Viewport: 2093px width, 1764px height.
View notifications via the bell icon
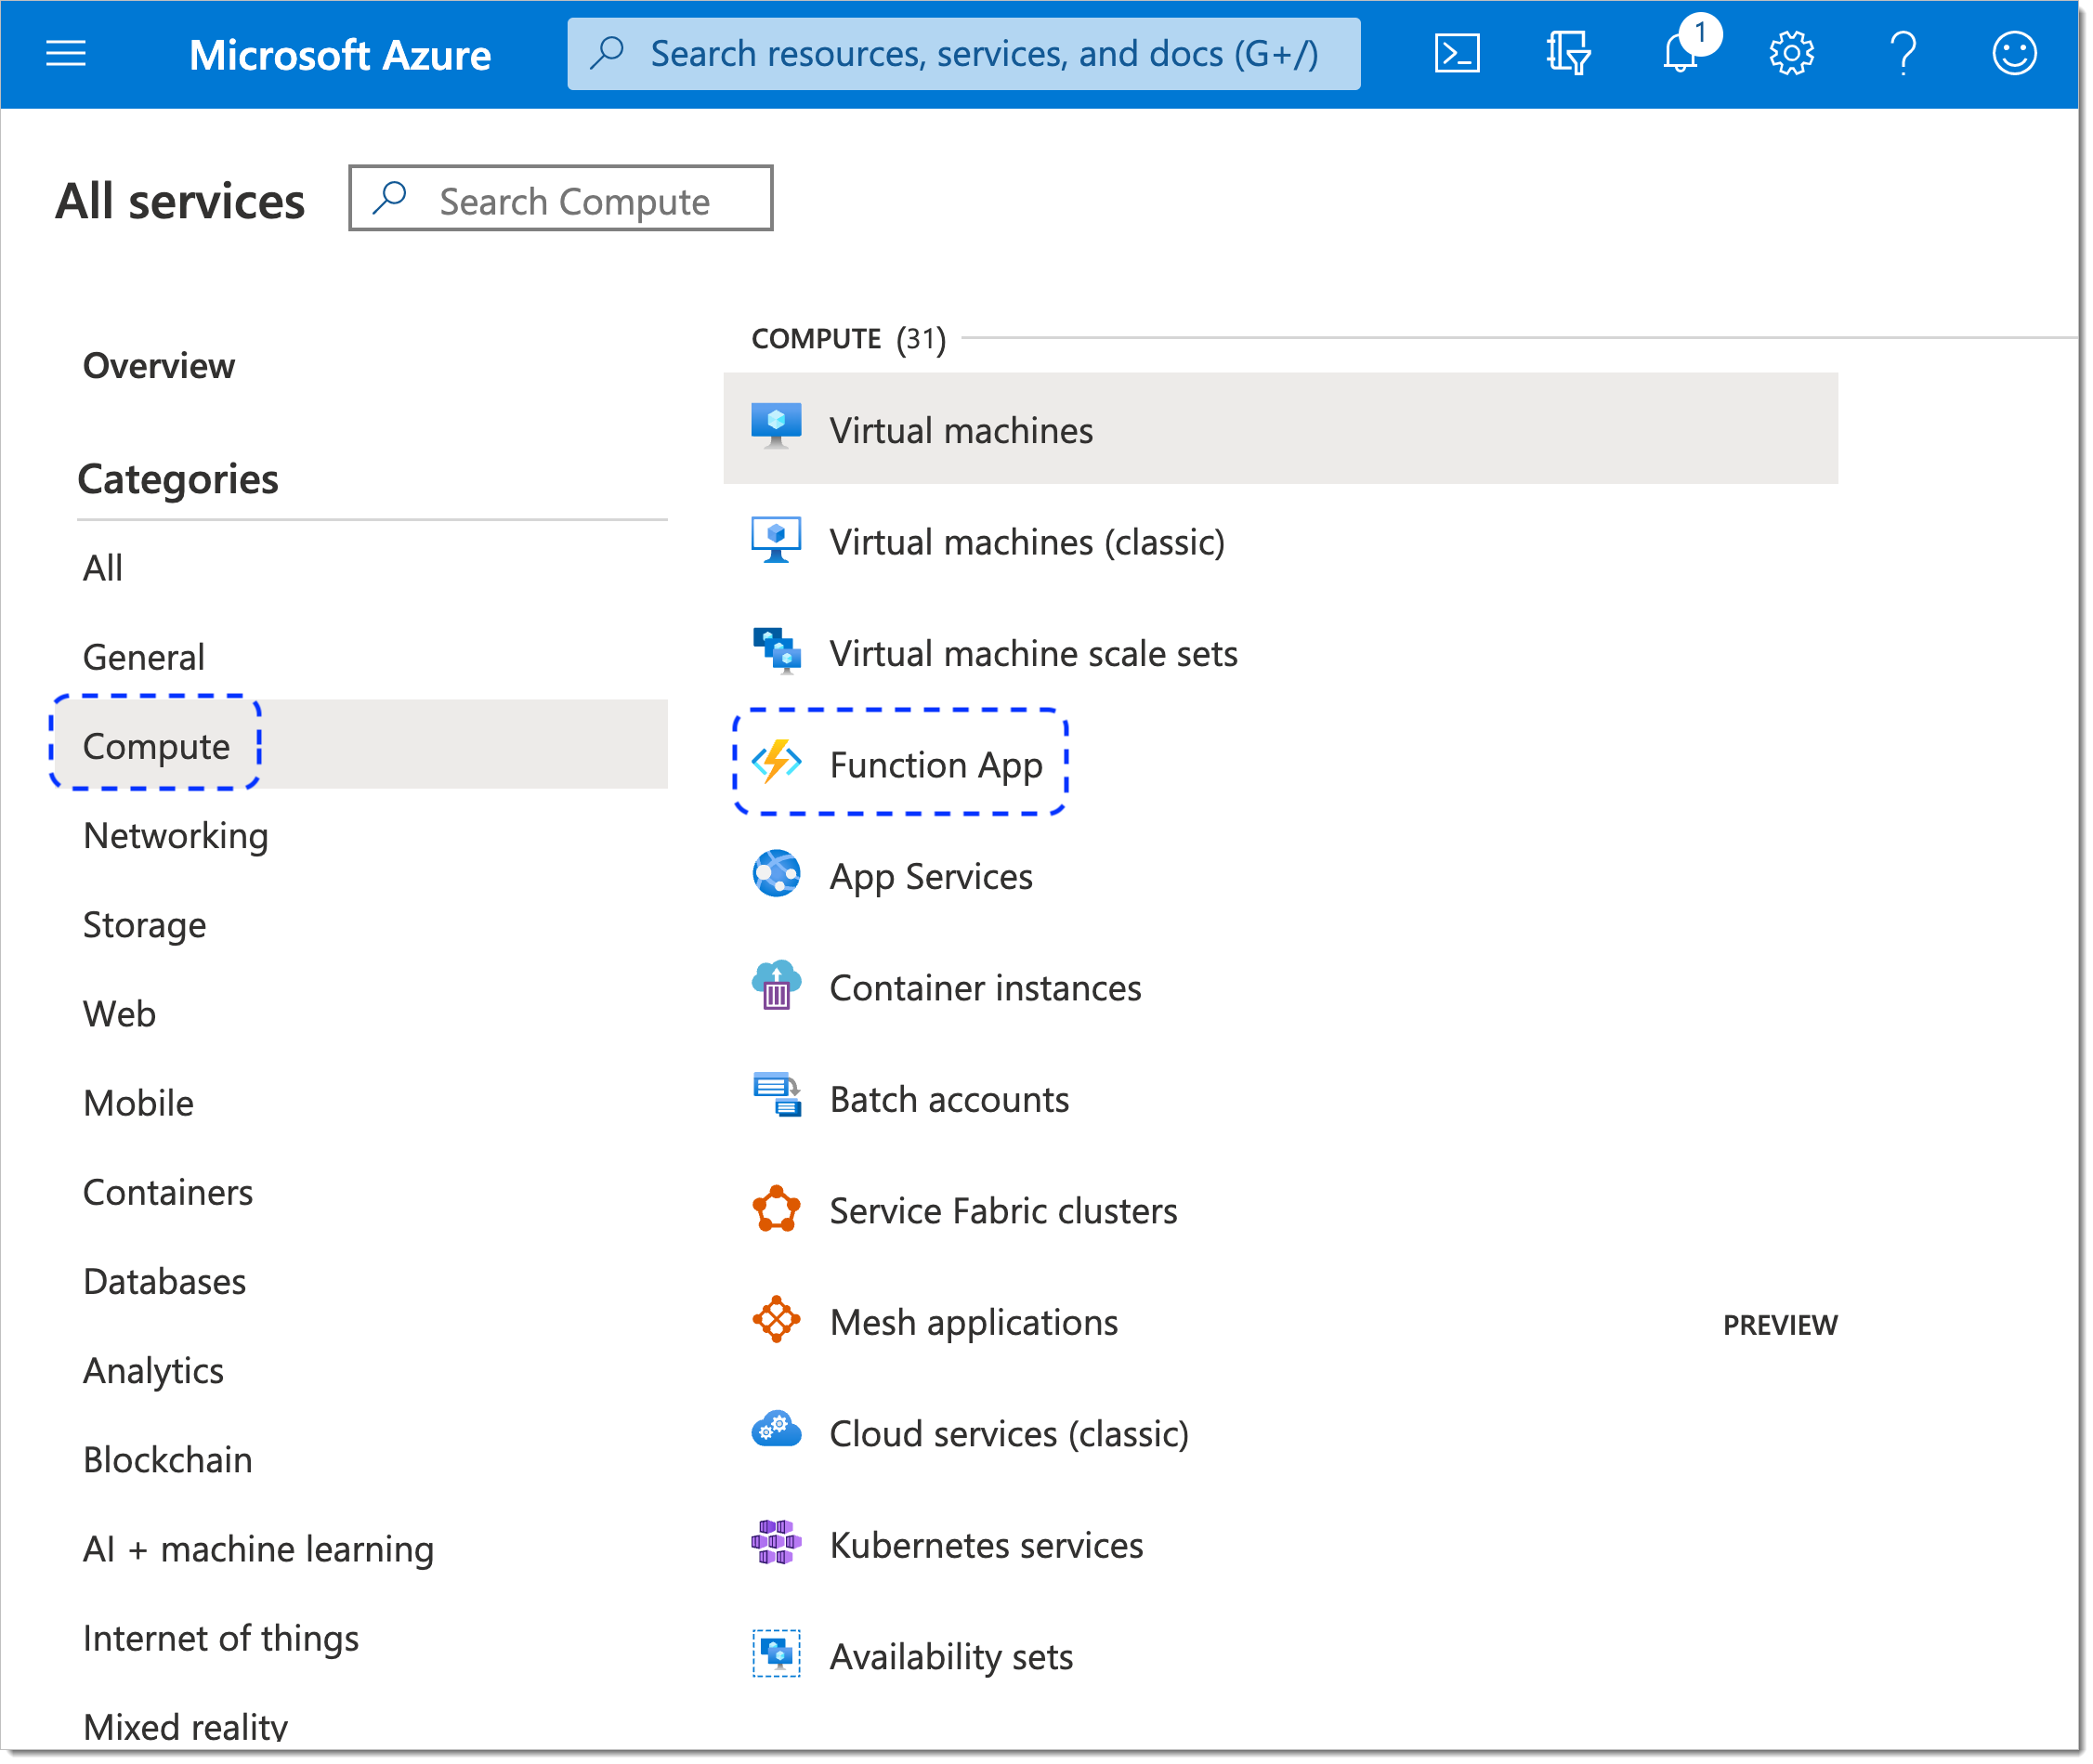tap(1682, 50)
